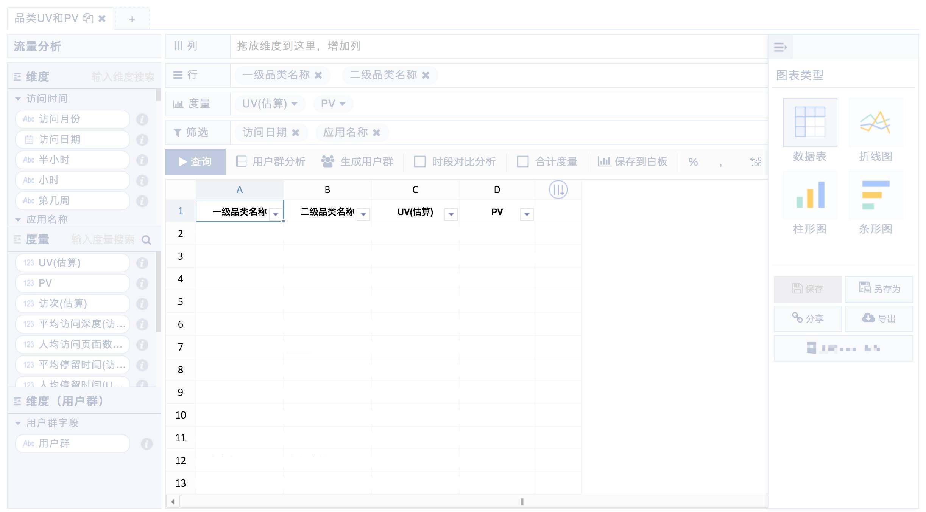Click the decimal places format icon
Image resolution: width=926 pixels, height=512 pixels.
756,162
